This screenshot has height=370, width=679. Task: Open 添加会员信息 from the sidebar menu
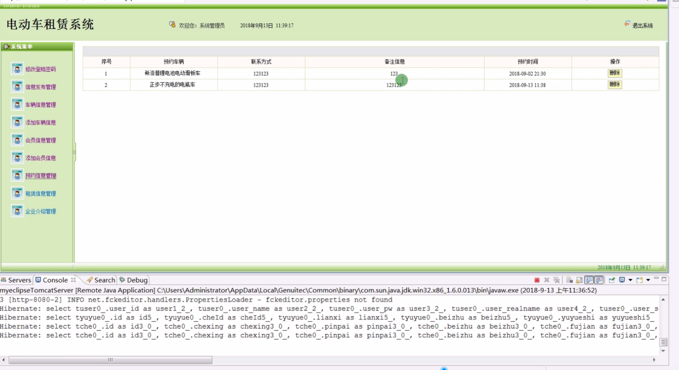coord(41,158)
